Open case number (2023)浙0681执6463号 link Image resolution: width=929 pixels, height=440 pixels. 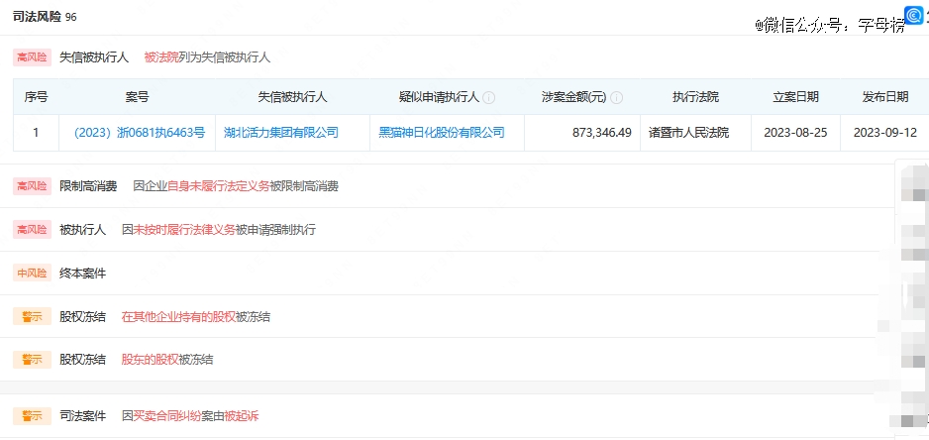140,132
